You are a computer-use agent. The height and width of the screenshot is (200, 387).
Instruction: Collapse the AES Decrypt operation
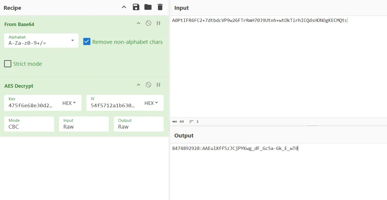pyautogui.click(x=138, y=85)
